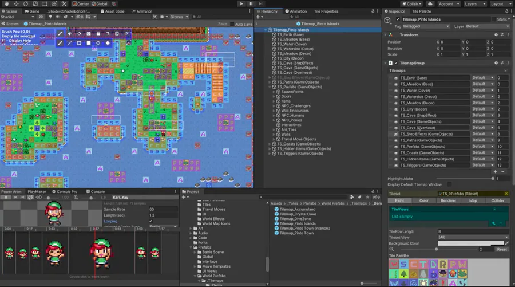Image resolution: width=515 pixels, height=287 pixels.
Task: Select the Rotate tool in the top toolbar
Action: [26, 3]
